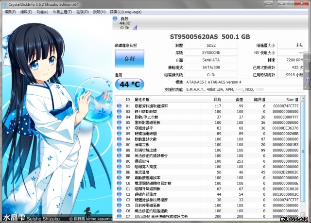The image size is (311, 223).
Task: Click the power-on count field 435 次
Action: (291, 68)
